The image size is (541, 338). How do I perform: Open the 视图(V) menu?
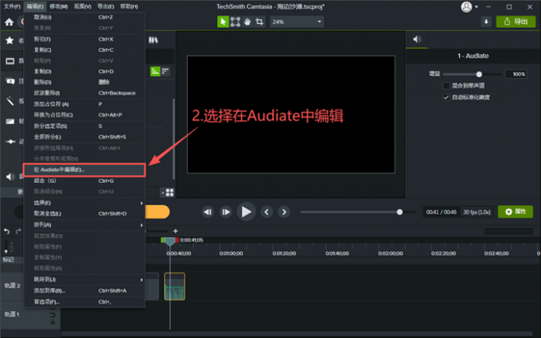point(83,6)
